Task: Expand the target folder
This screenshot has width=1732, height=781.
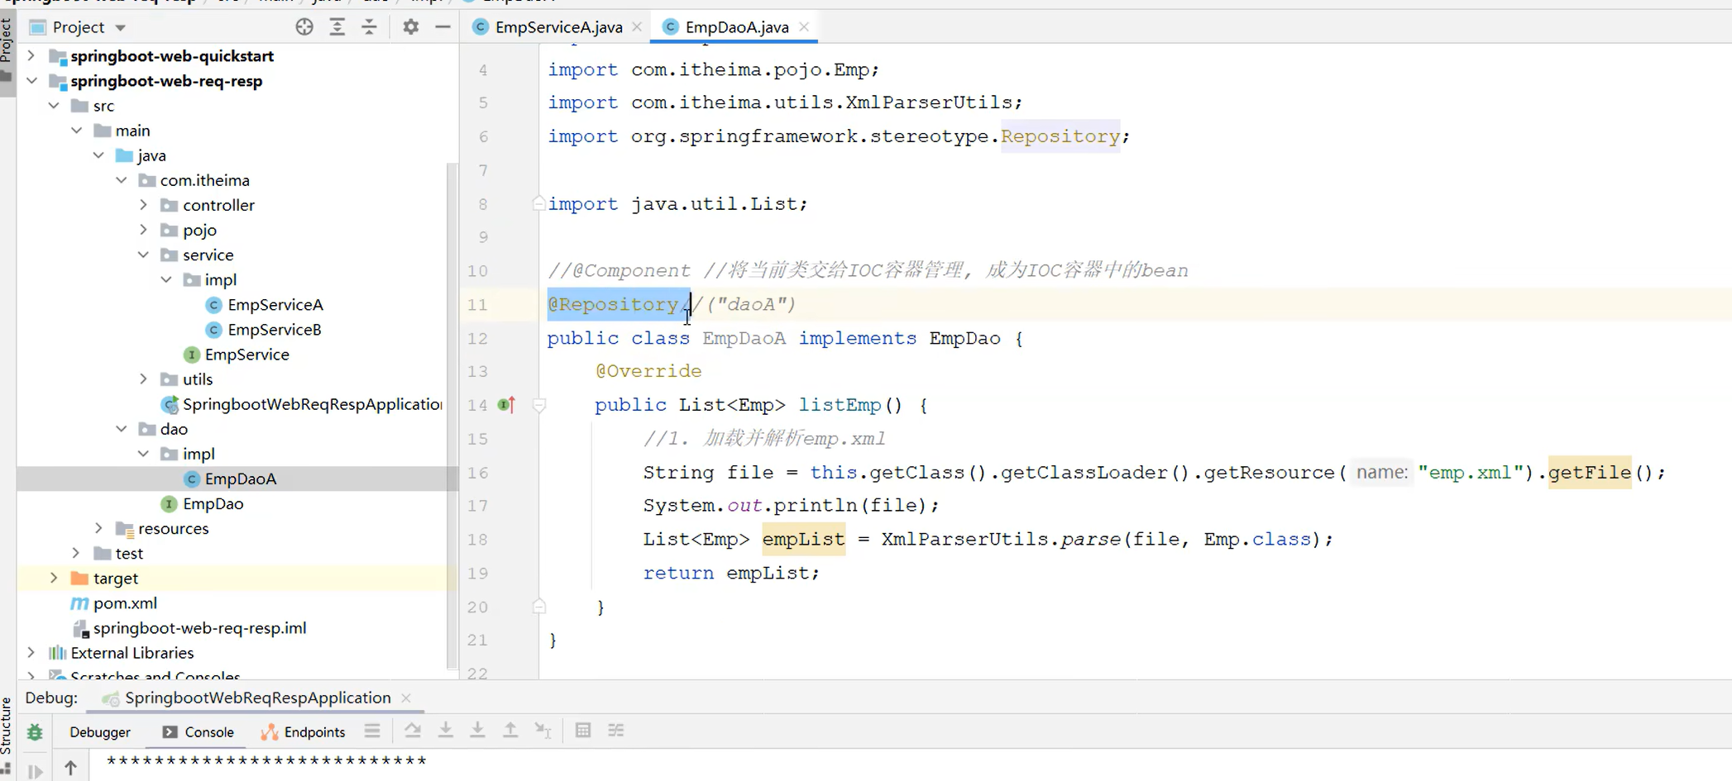Action: (54, 578)
